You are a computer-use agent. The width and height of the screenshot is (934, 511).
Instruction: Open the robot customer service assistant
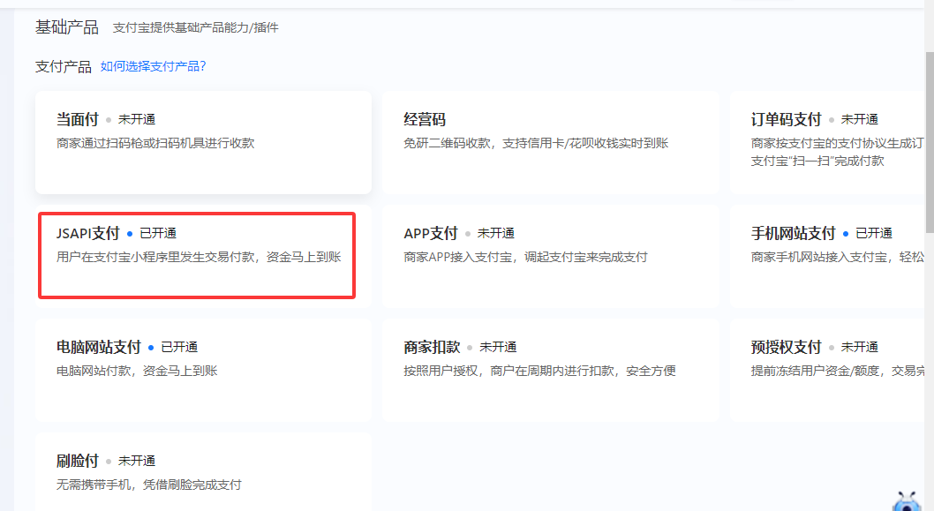(x=907, y=500)
